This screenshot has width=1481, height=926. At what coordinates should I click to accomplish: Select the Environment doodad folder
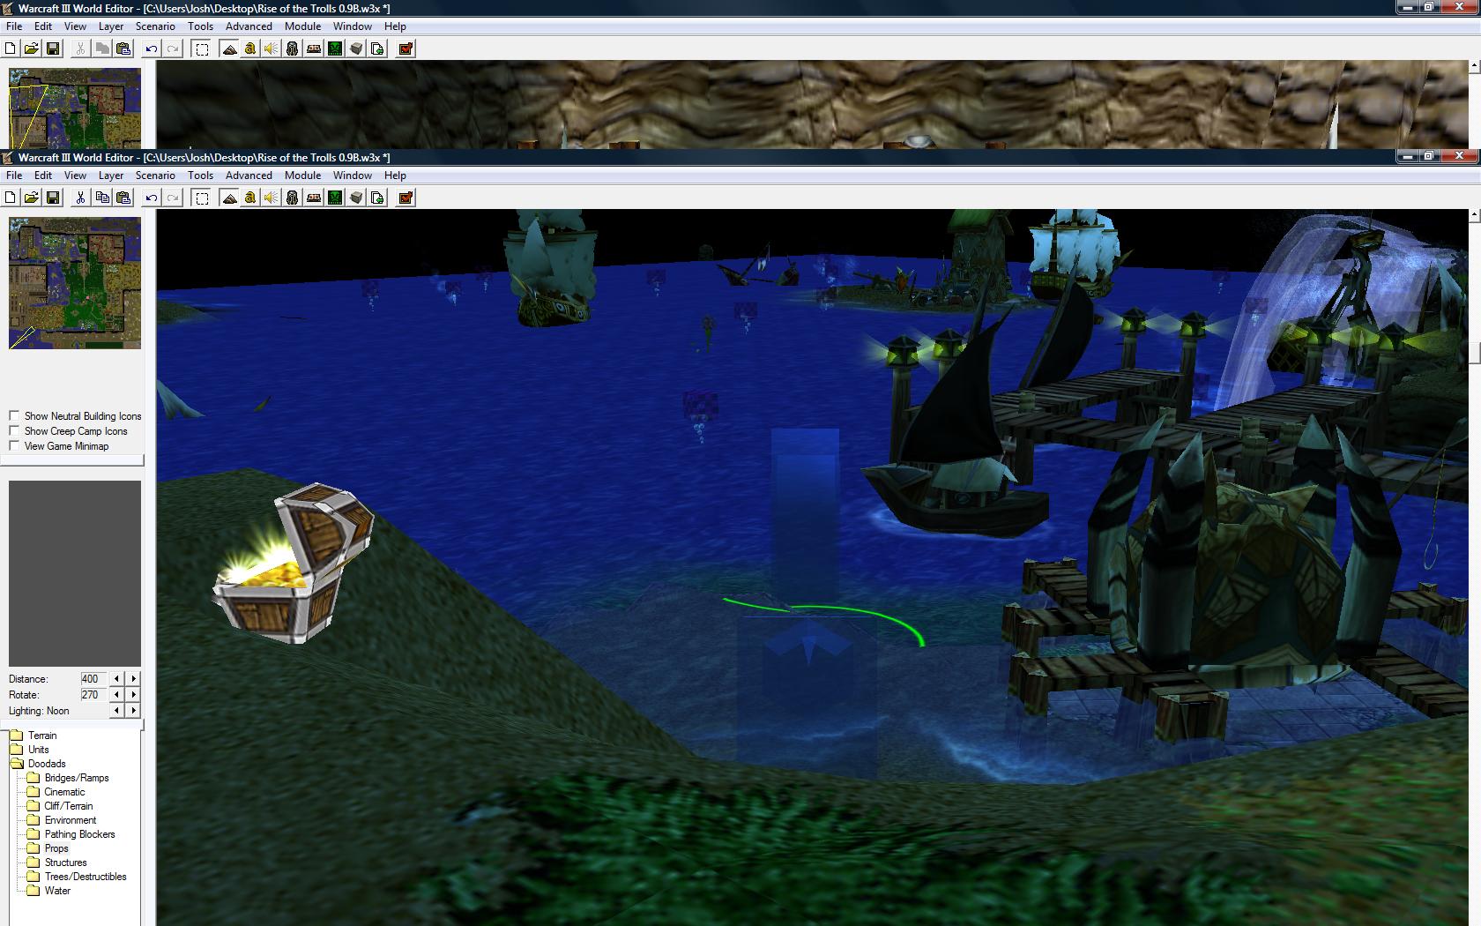coord(62,820)
